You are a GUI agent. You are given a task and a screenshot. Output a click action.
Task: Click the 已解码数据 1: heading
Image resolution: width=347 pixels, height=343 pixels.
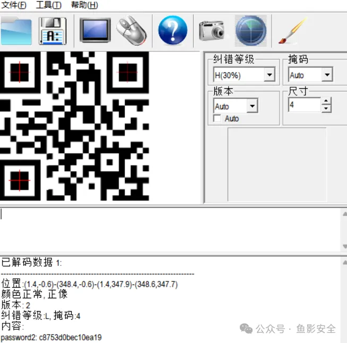point(31,262)
